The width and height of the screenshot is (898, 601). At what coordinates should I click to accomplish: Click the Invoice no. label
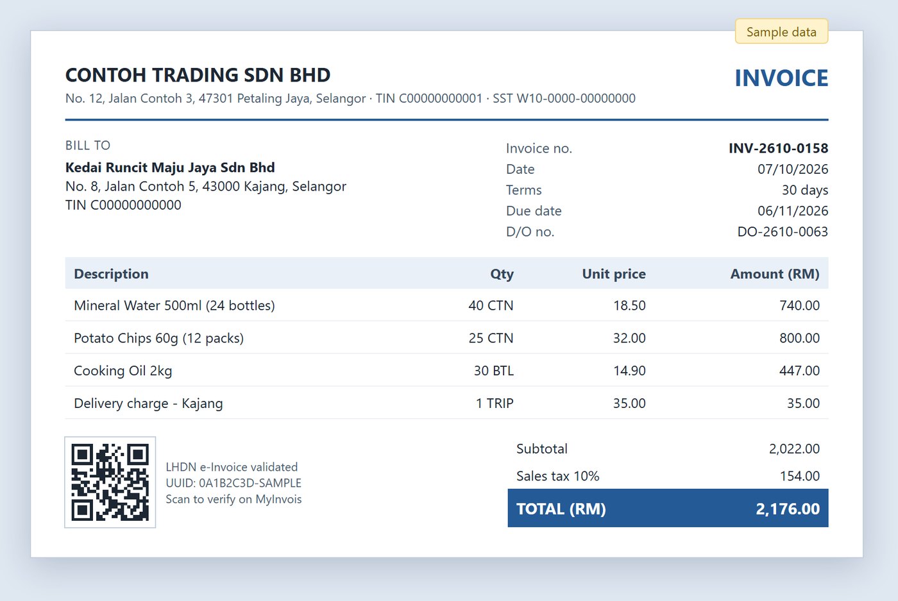click(x=539, y=148)
